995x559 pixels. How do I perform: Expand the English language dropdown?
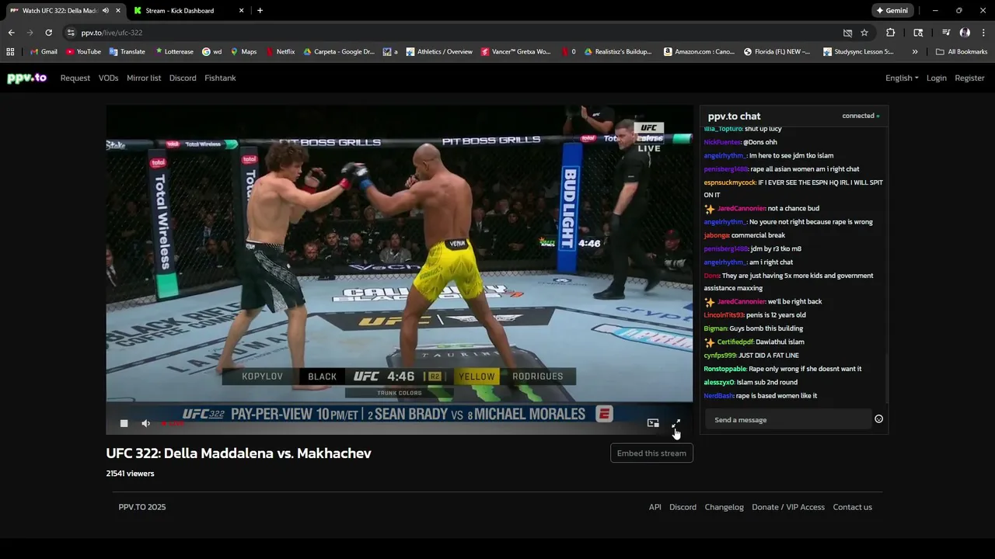(902, 78)
